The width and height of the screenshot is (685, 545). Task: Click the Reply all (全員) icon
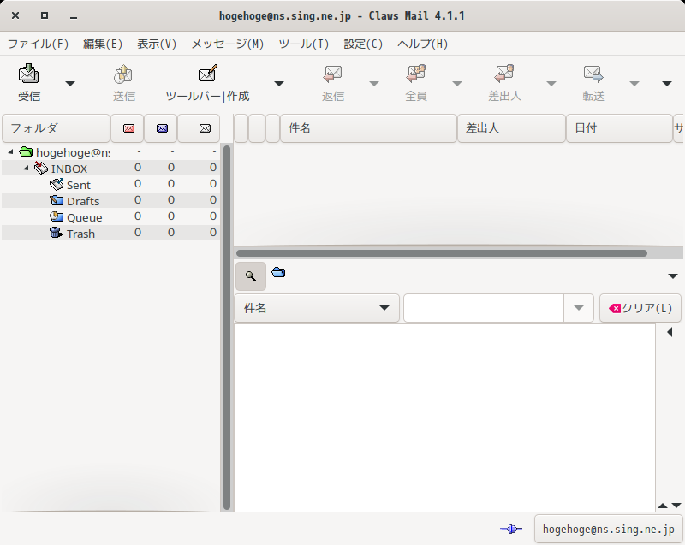[x=416, y=83]
